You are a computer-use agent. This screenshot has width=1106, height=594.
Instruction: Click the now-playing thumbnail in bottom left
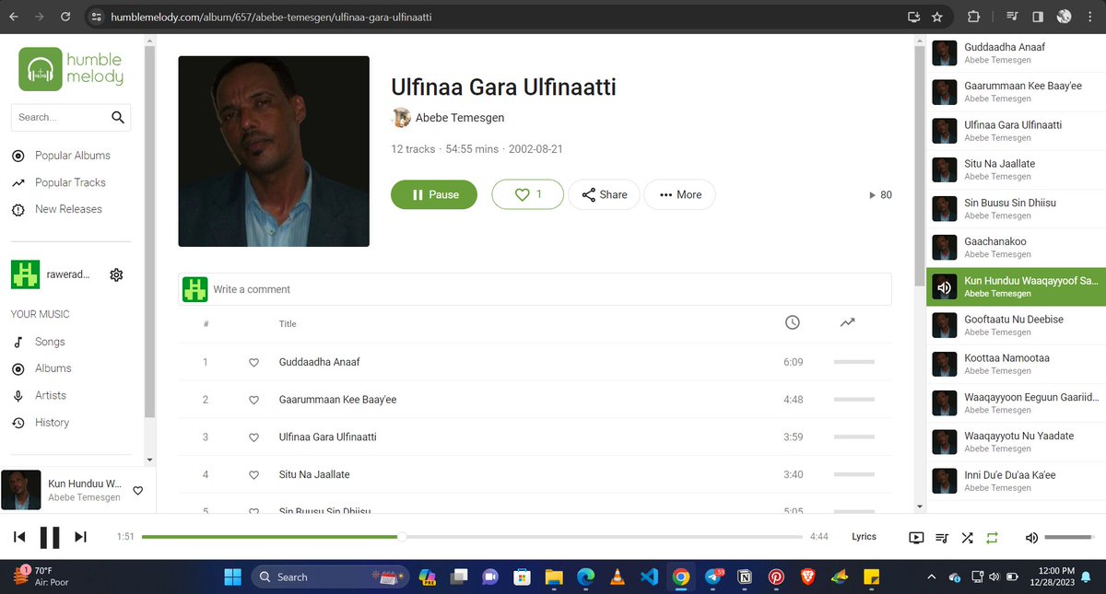click(x=21, y=490)
